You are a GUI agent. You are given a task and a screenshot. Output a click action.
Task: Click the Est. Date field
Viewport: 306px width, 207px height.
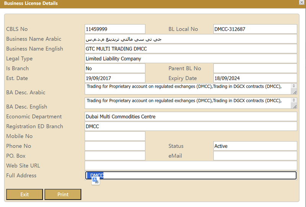click(x=115, y=78)
